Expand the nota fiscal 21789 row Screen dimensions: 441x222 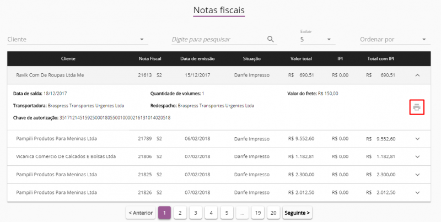[x=417, y=139]
